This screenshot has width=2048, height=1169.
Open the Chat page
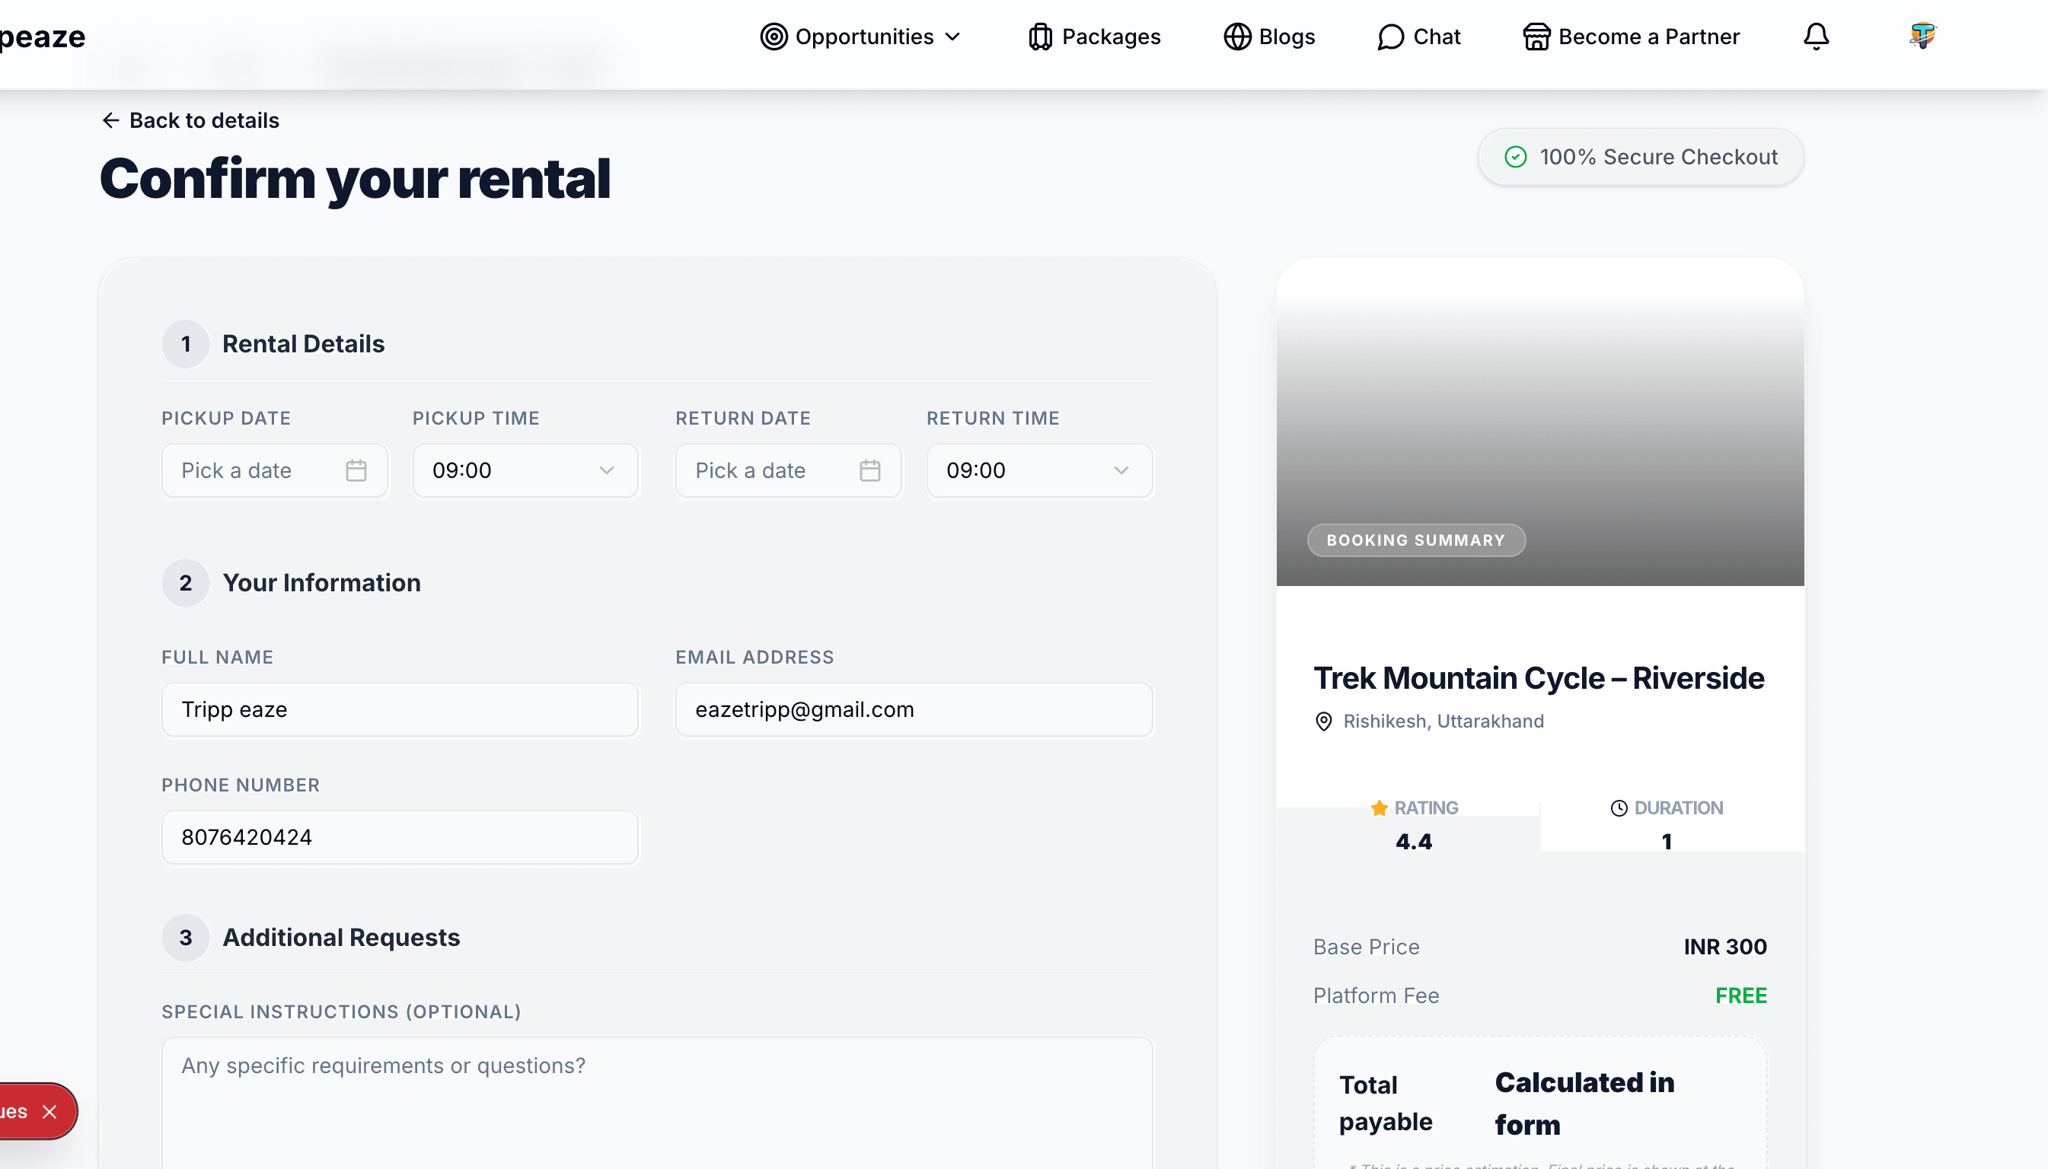pyautogui.click(x=1418, y=37)
